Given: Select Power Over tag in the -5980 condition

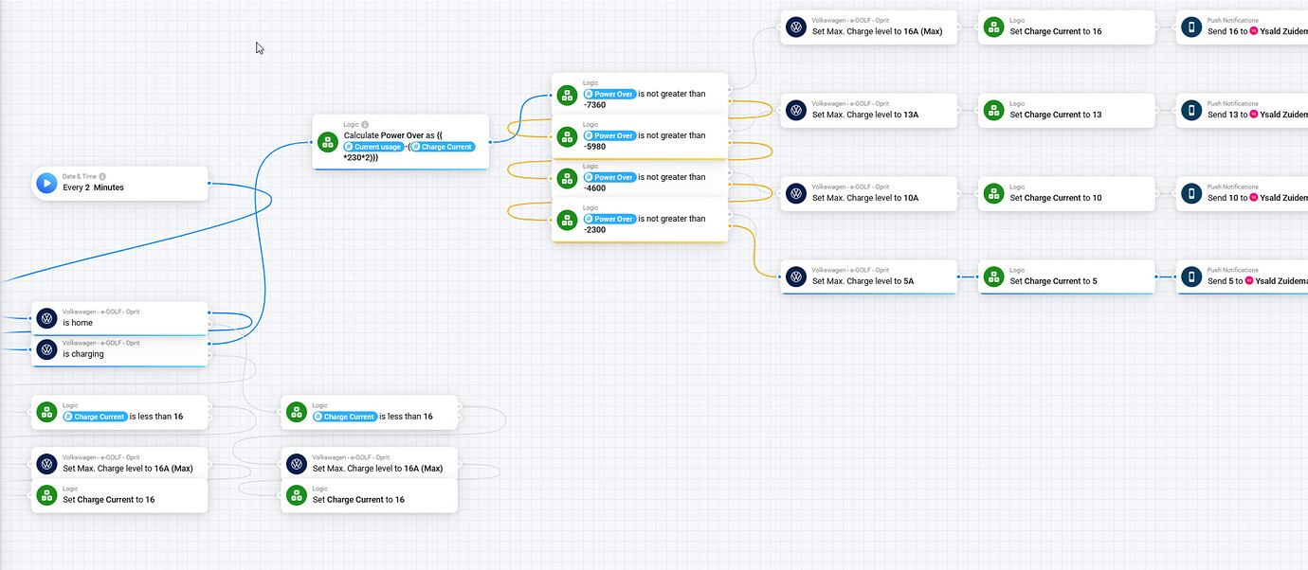Looking at the screenshot, I should tap(609, 135).
